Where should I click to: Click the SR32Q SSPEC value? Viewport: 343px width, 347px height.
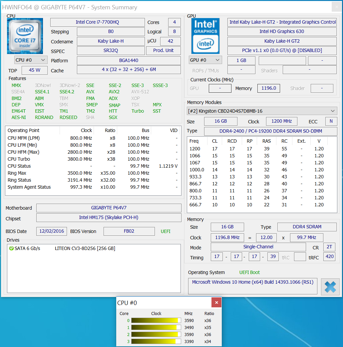pyautogui.click(x=111, y=50)
